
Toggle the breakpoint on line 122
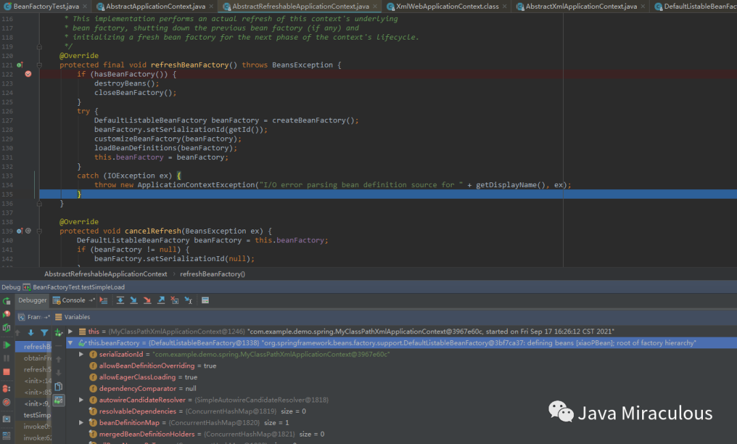pos(28,74)
